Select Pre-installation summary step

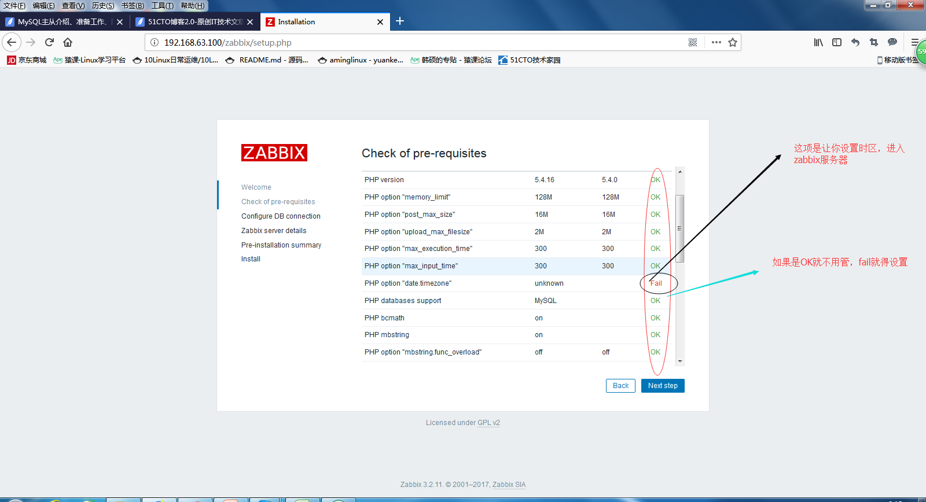(x=281, y=245)
